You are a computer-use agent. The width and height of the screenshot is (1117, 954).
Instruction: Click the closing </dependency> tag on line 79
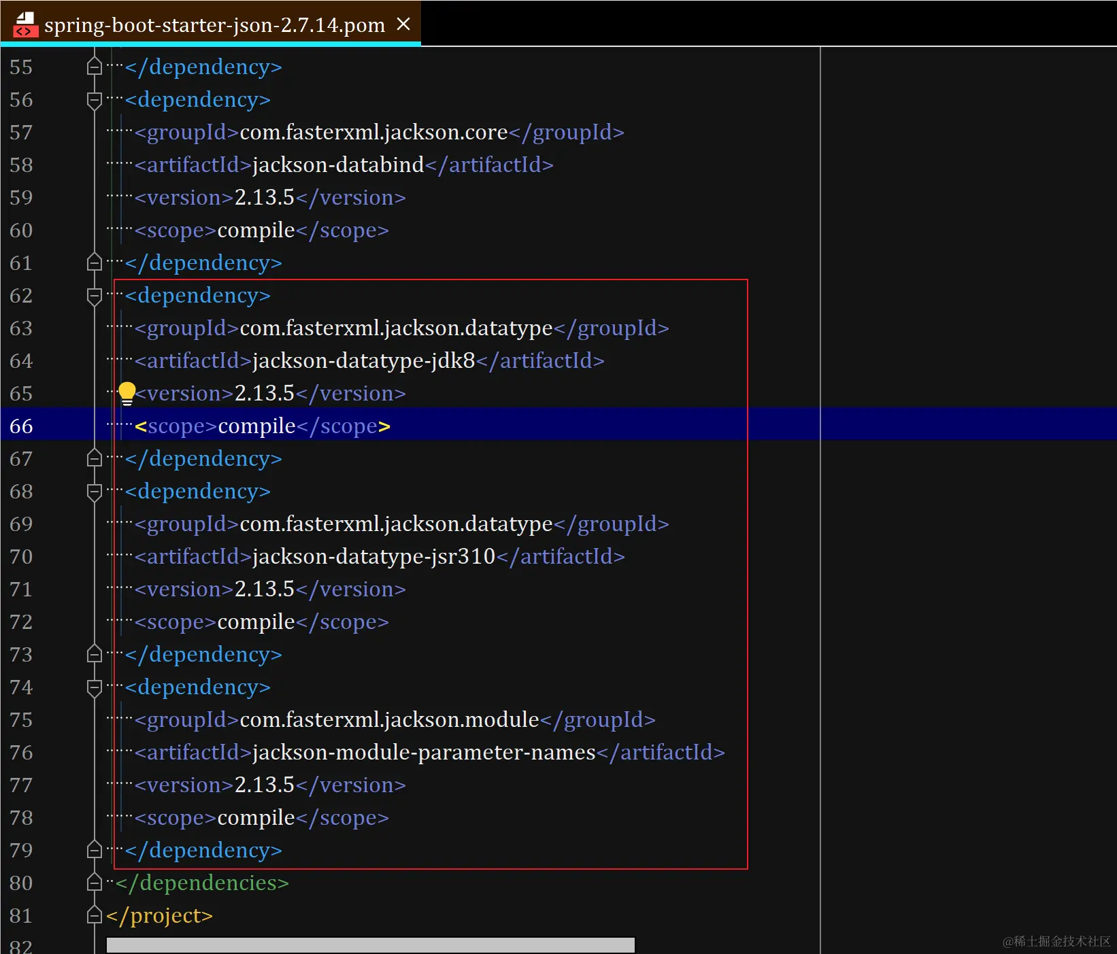click(203, 850)
